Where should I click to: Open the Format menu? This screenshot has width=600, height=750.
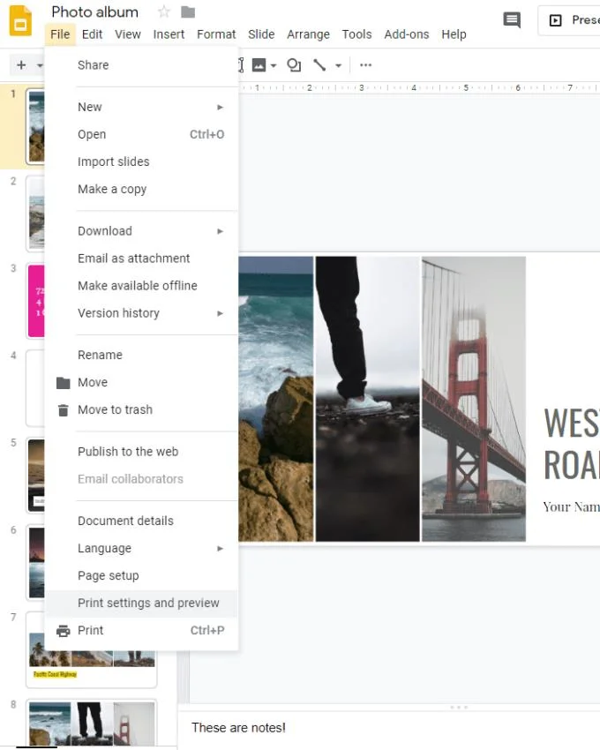pos(216,34)
